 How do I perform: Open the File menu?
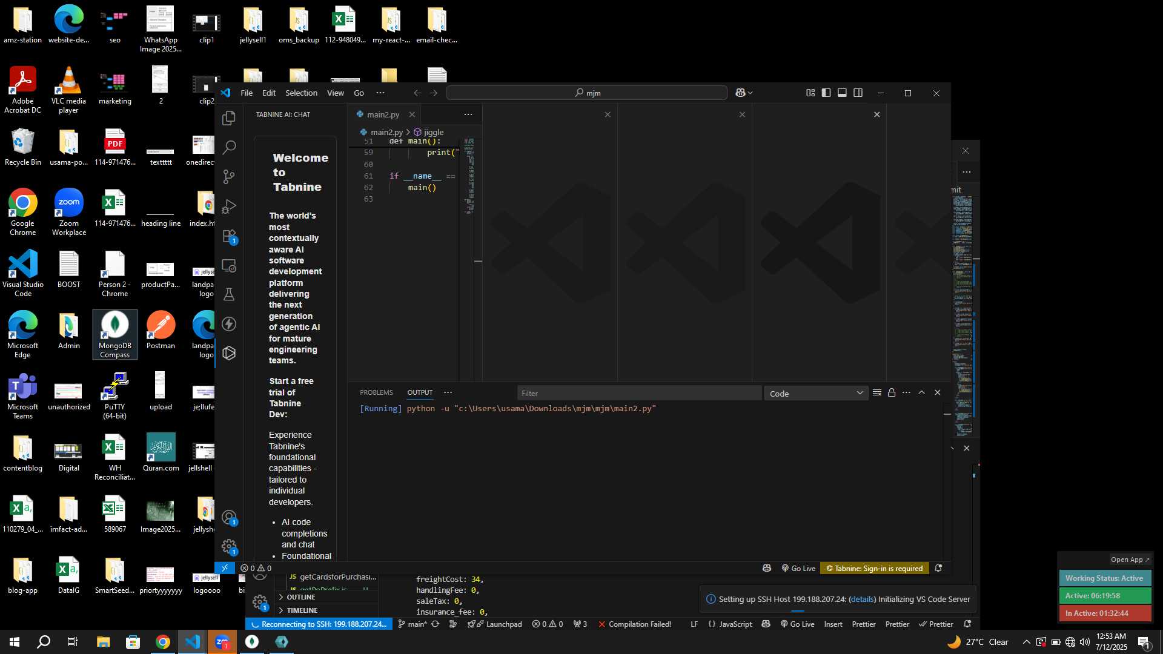(247, 93)
